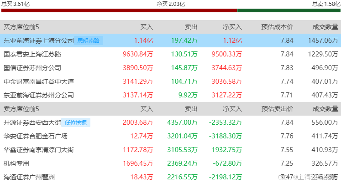Click net buy value 3744.63万
Viewport: 341px width, 183px height.
click(226, 68)
